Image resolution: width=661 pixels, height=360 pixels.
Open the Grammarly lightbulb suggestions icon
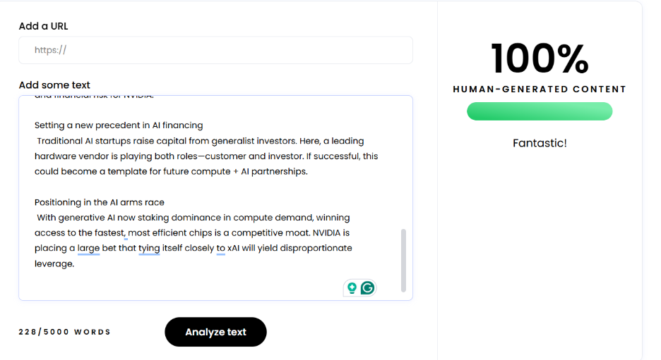point(351,287)
